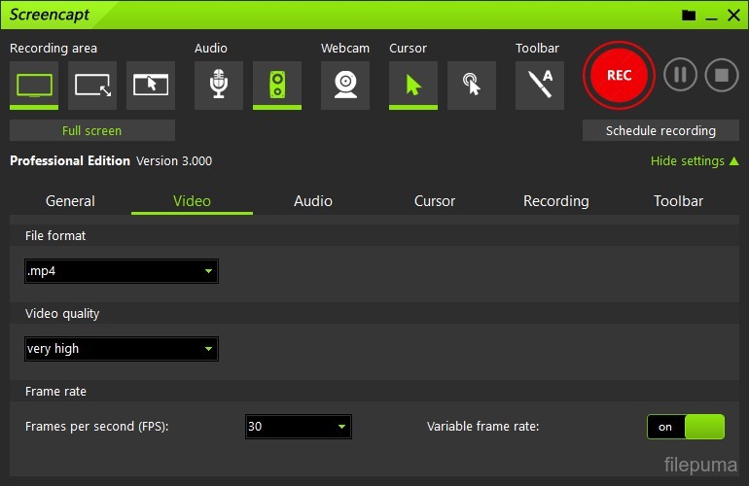Toggle system speaker audio recording
The image size is (749, 486).
click(x=277, y=85)
